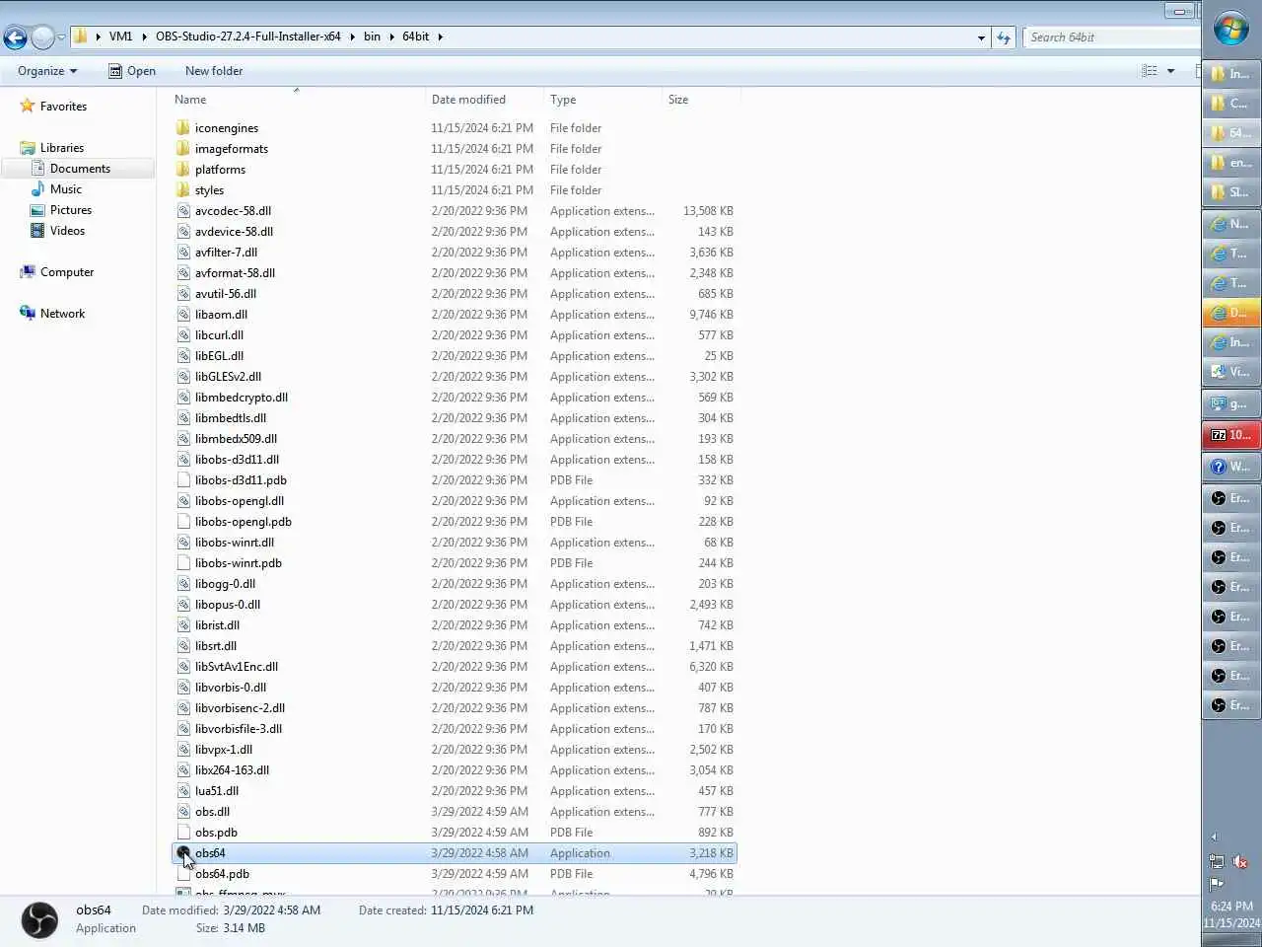This screenshot has height=947, width=1262.
Task: Click the 'SL...' folder taskbar button
Action: coord(1231,192)
